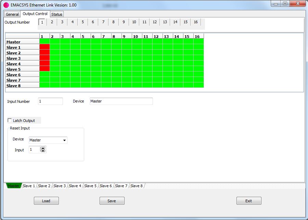The image size is (308, 220).
Task: Increase the Reset Input value with up arrow
Action: click(43, 148)
